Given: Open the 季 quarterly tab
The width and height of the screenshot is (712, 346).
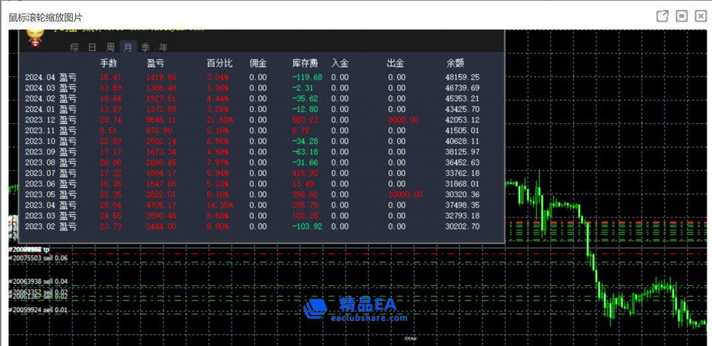Looking at the screenshot, I should (x=146, y=47).
